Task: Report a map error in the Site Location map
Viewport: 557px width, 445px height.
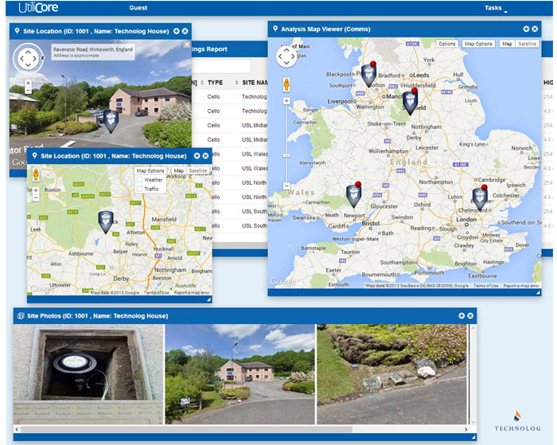Action: (192, 292)
